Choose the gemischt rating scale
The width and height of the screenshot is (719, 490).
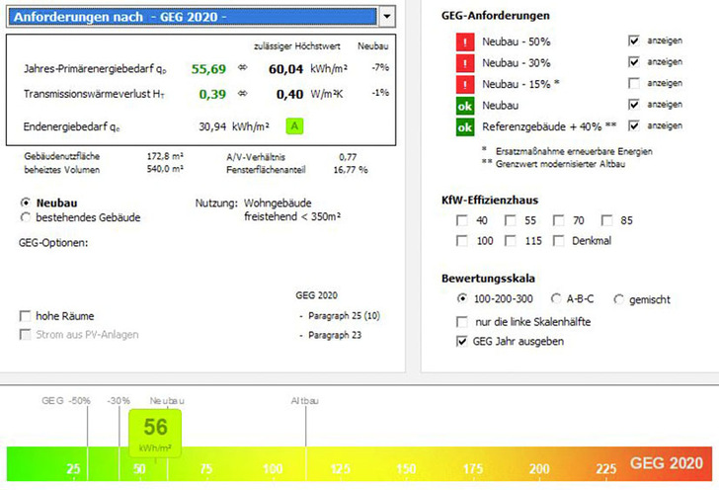click(619, 299)
